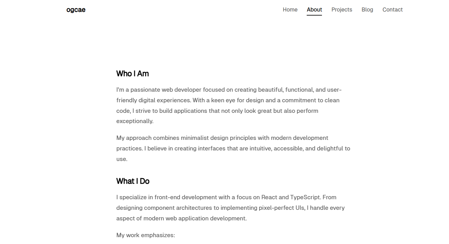449x244 pixels.
Task: Click the "What I Do" heading
Action: (133, 181)
